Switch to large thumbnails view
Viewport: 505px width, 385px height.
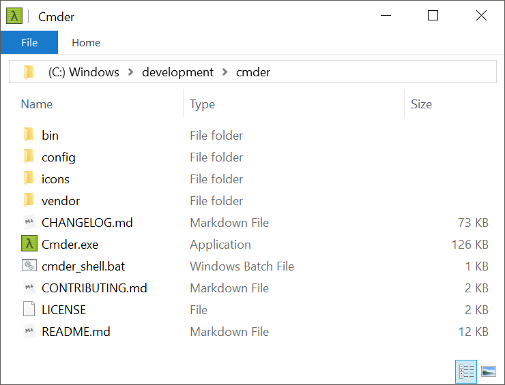coord(489,371)
